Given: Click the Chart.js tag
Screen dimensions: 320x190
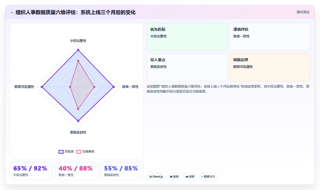Looking at the screenshot, I should pos(156,177).
